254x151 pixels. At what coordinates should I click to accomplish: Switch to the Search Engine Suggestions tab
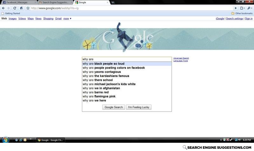(55, 3)
